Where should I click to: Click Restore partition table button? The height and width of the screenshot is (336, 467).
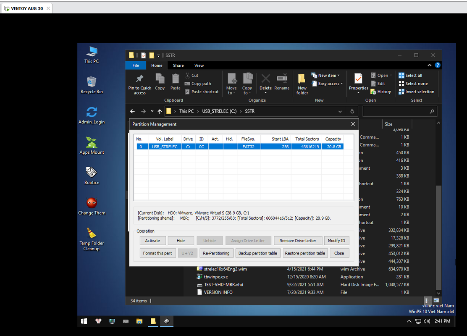click(305, 253)
